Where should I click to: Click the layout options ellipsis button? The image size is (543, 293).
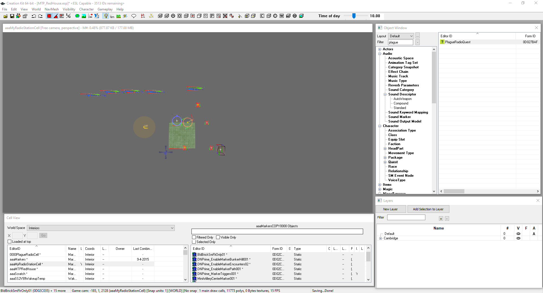point(418,36)
